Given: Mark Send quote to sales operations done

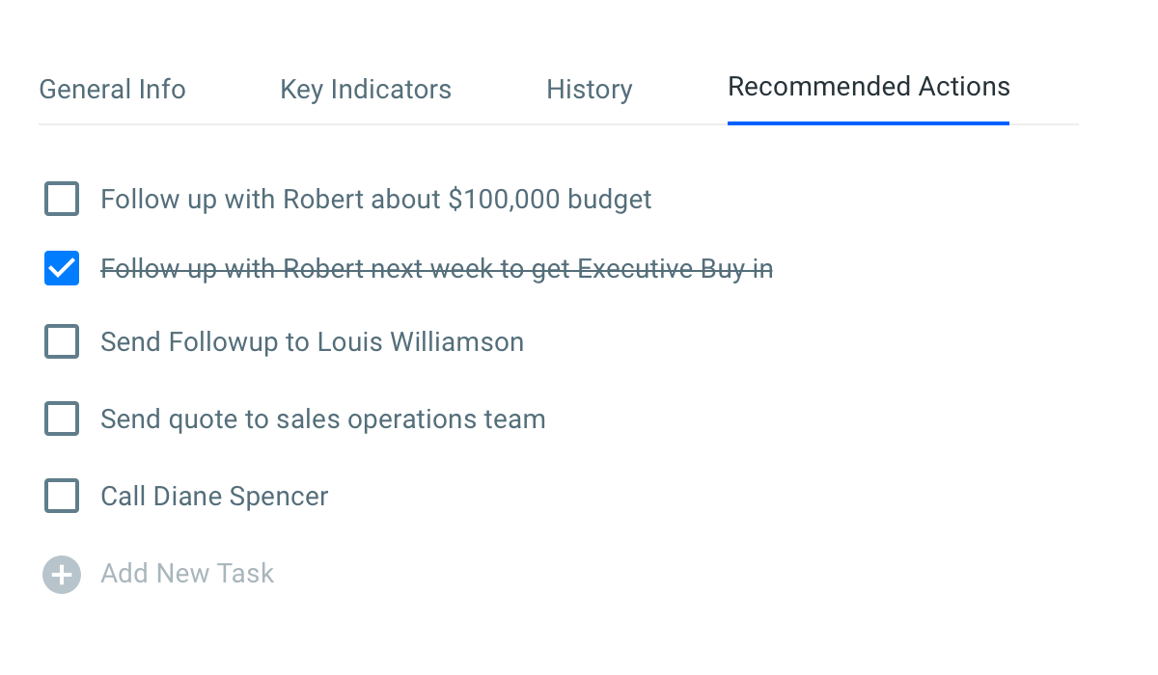Looking at the screenshot, I should click(x=62, y=419).
